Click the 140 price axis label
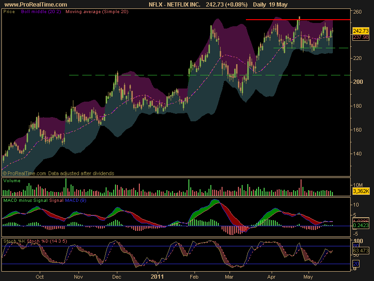This screenshot has width=374, height=281. [357, 154]
